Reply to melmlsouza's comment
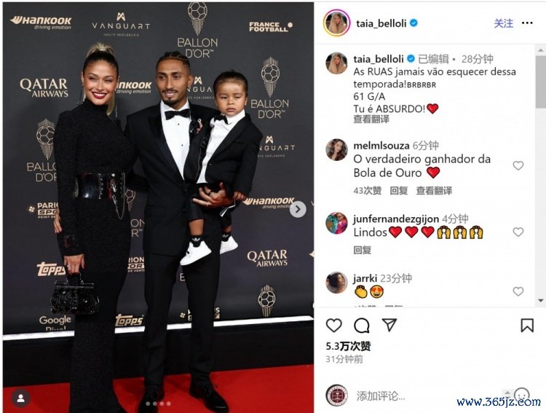 (x=399, y=191)
